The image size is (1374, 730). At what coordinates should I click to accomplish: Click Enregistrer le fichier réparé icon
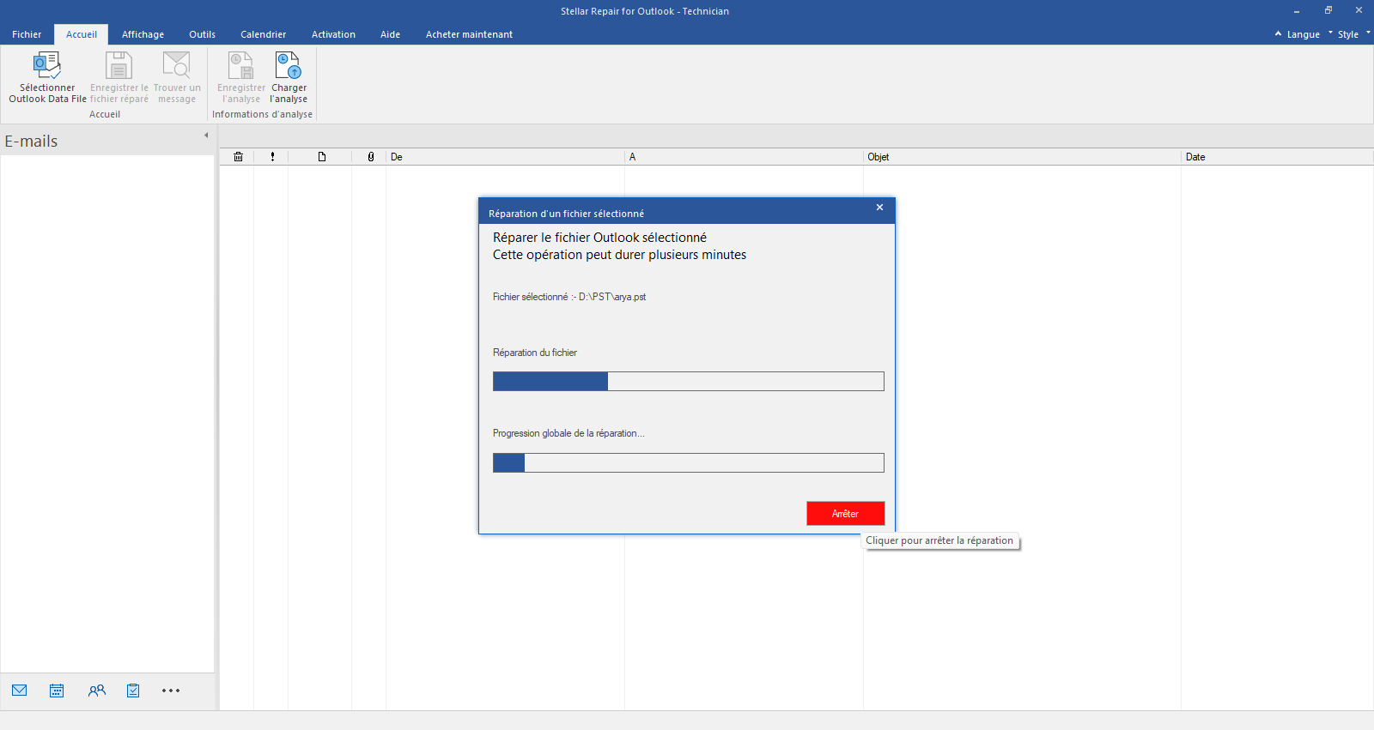119,65
